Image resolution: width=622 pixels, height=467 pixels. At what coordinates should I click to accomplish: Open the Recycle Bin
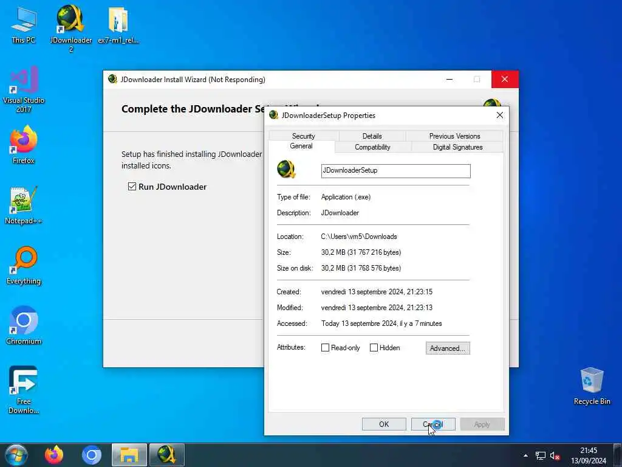coord(592,386)
